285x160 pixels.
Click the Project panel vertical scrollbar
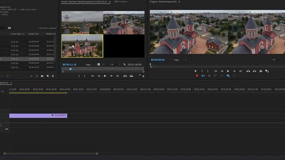pos(55,49)
